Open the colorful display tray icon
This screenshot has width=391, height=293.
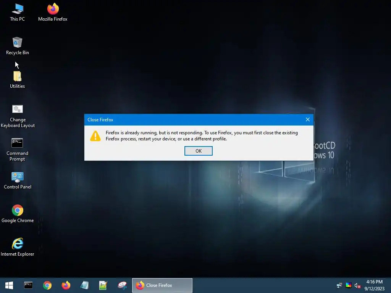click(349, 285)
